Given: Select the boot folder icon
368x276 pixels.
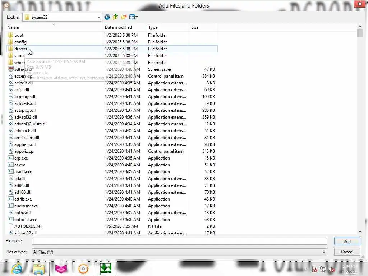Looking at the screenshot, I should point(10,35).
